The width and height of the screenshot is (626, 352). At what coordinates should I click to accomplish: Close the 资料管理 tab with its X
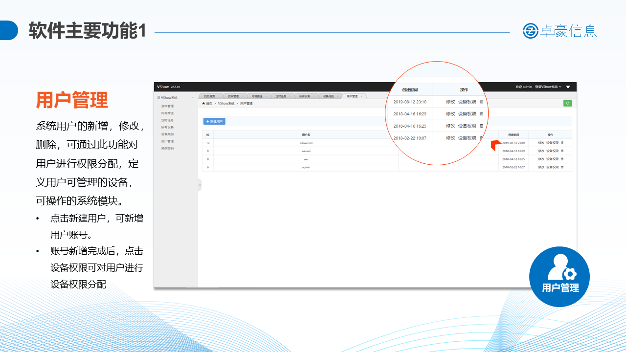pos(242,96)
